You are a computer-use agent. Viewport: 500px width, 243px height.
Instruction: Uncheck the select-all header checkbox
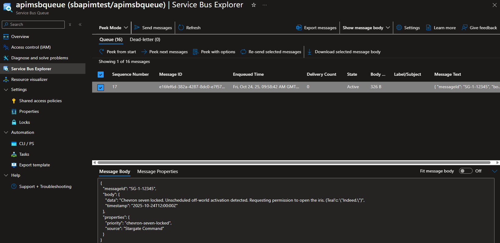point(101,75)
